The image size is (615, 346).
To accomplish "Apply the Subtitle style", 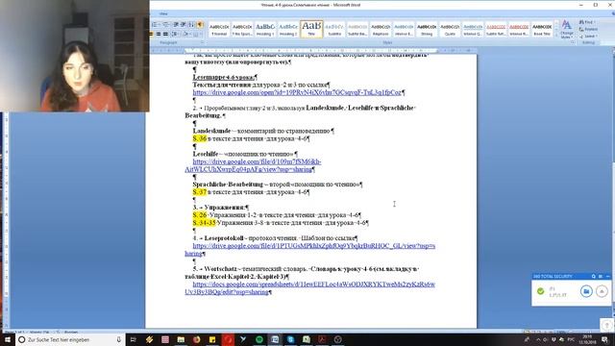I will point(334,30).
